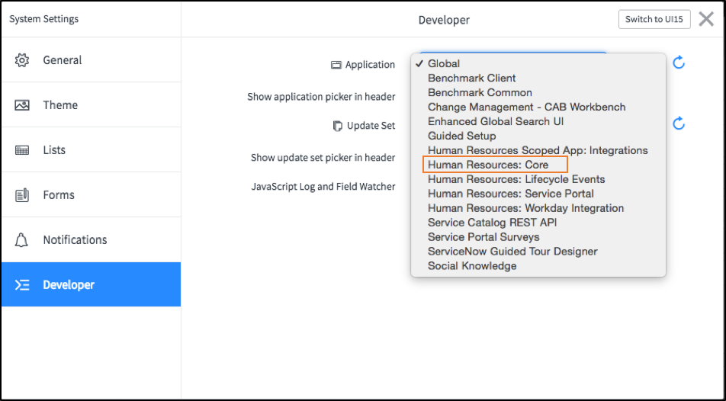Click the Update Set pages icon
The image size is (726, 401).
338,126
